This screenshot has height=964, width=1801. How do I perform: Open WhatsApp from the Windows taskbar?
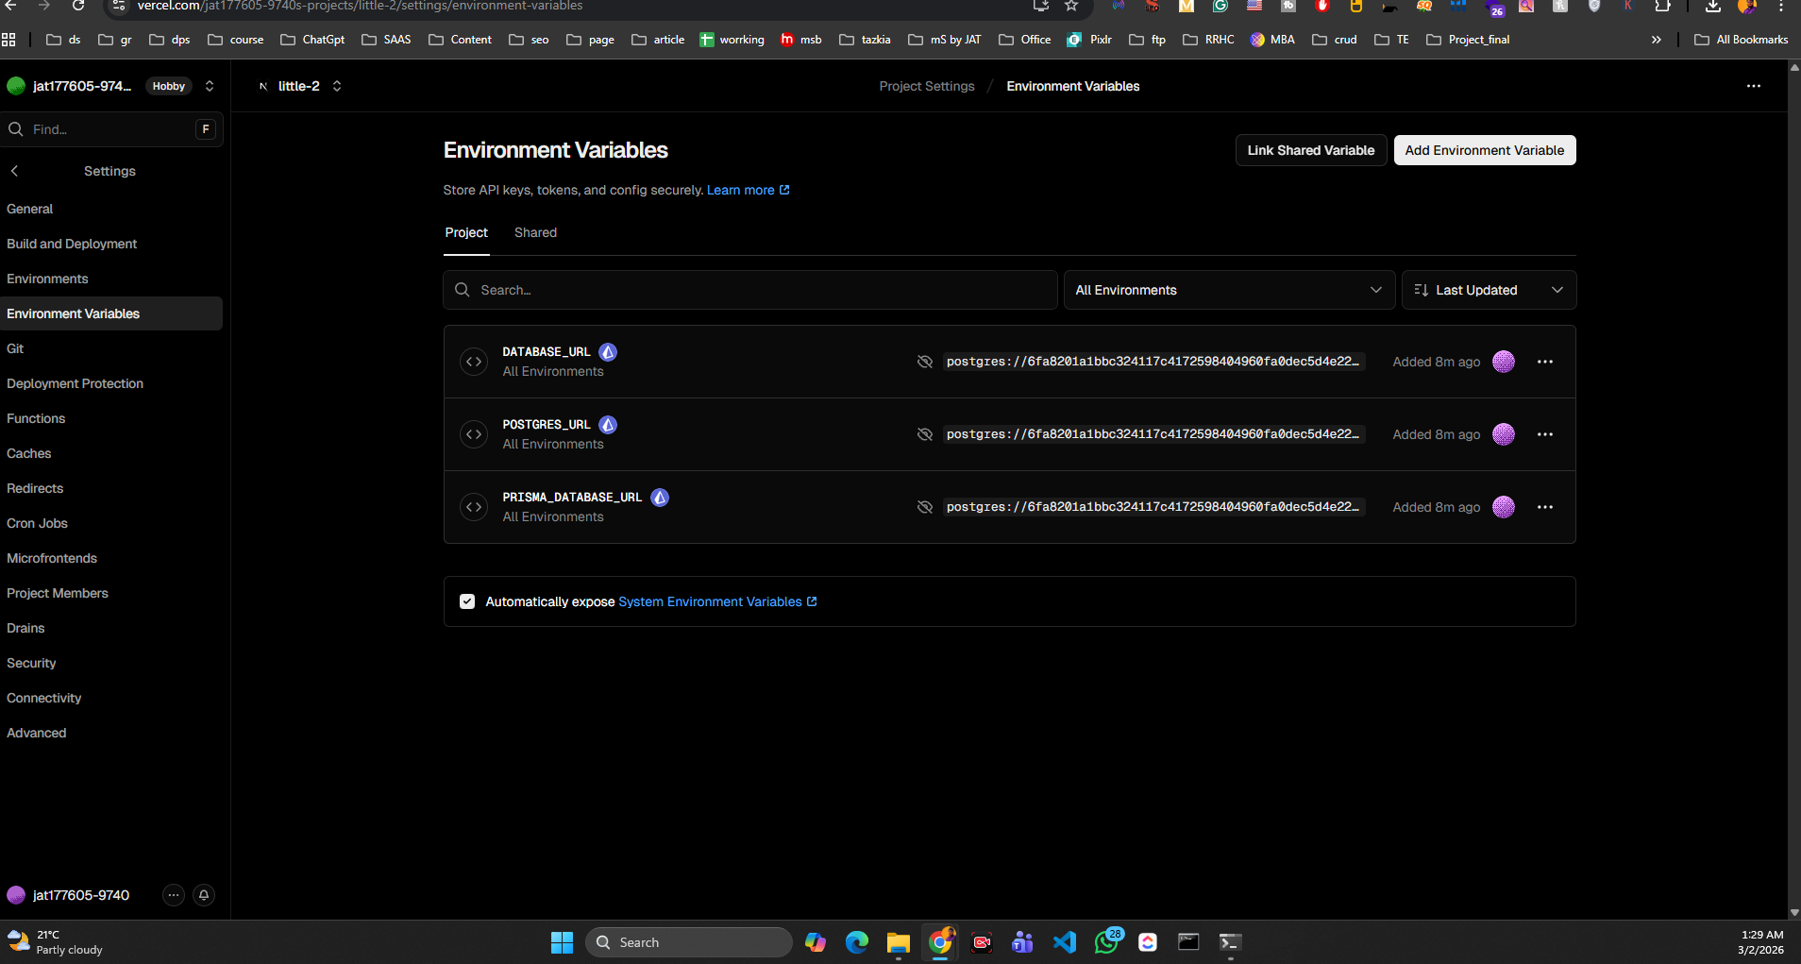click(1106, 942)
